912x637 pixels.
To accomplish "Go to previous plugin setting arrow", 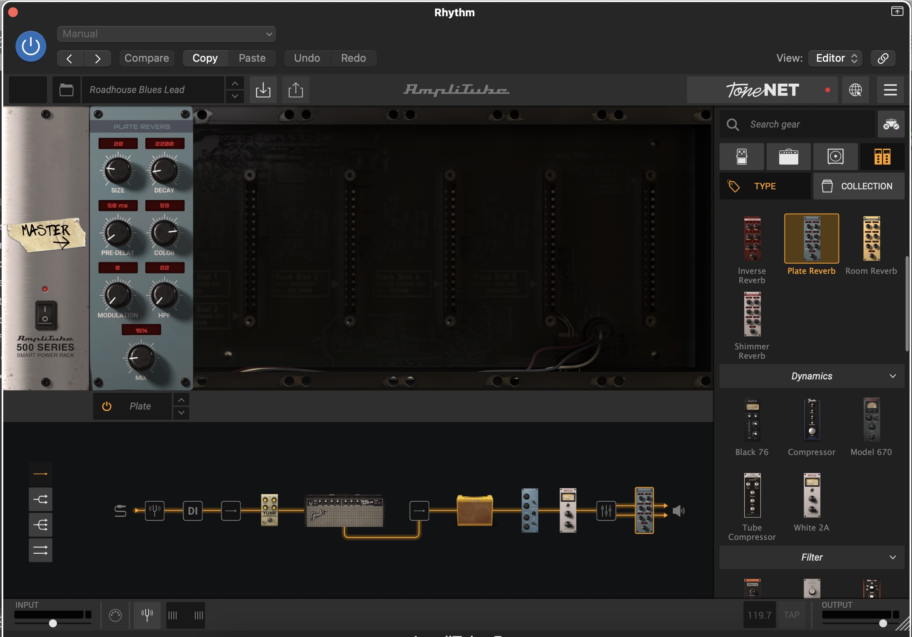I will 70,58.
